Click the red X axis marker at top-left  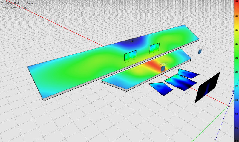[x=7, y=1]
